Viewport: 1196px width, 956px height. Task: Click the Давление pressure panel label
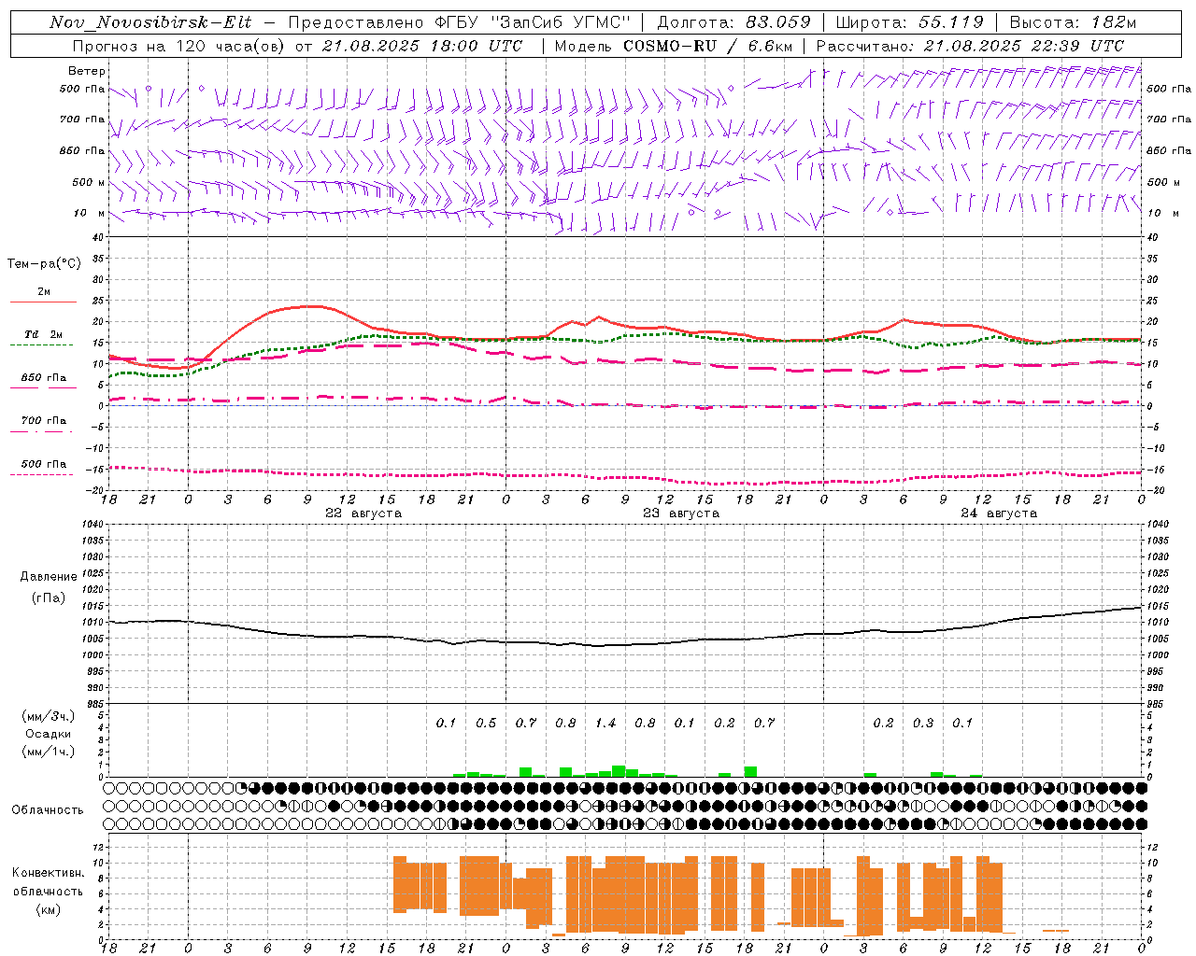[49, 577]
